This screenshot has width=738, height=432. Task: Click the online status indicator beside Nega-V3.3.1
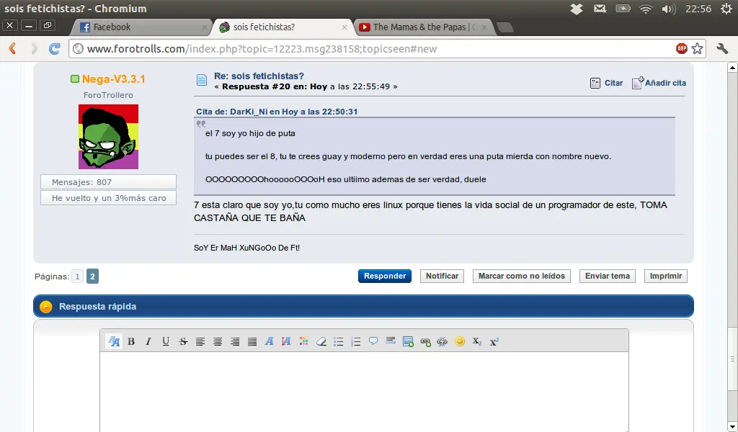tap(75, 79)
